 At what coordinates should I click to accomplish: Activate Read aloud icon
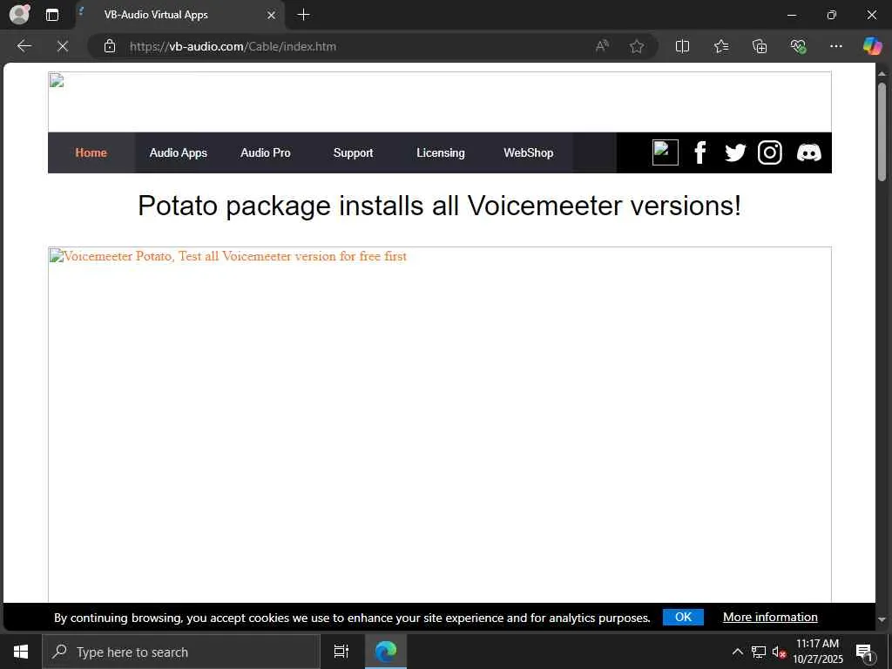[x=602, y=46]
